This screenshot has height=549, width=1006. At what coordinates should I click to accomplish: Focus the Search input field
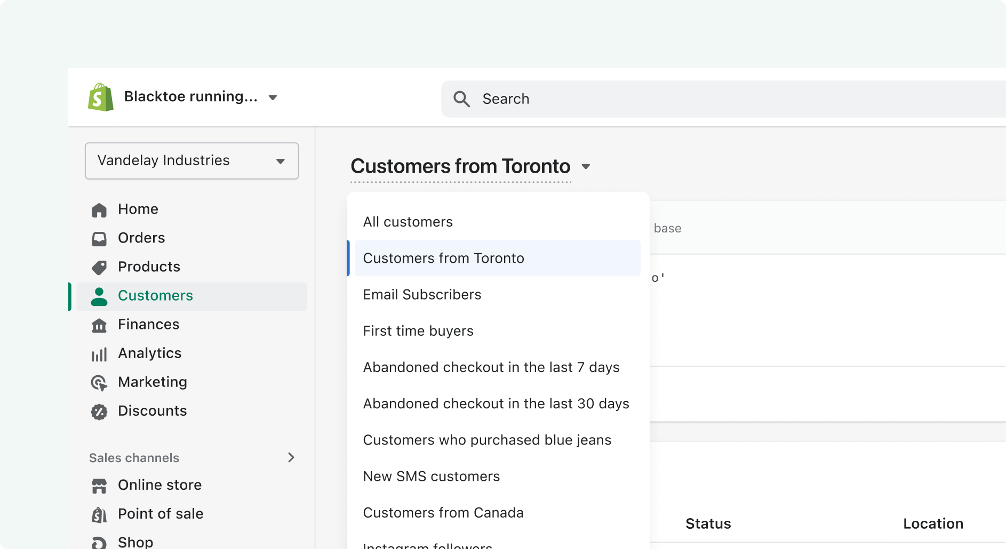tap(723, 99)
